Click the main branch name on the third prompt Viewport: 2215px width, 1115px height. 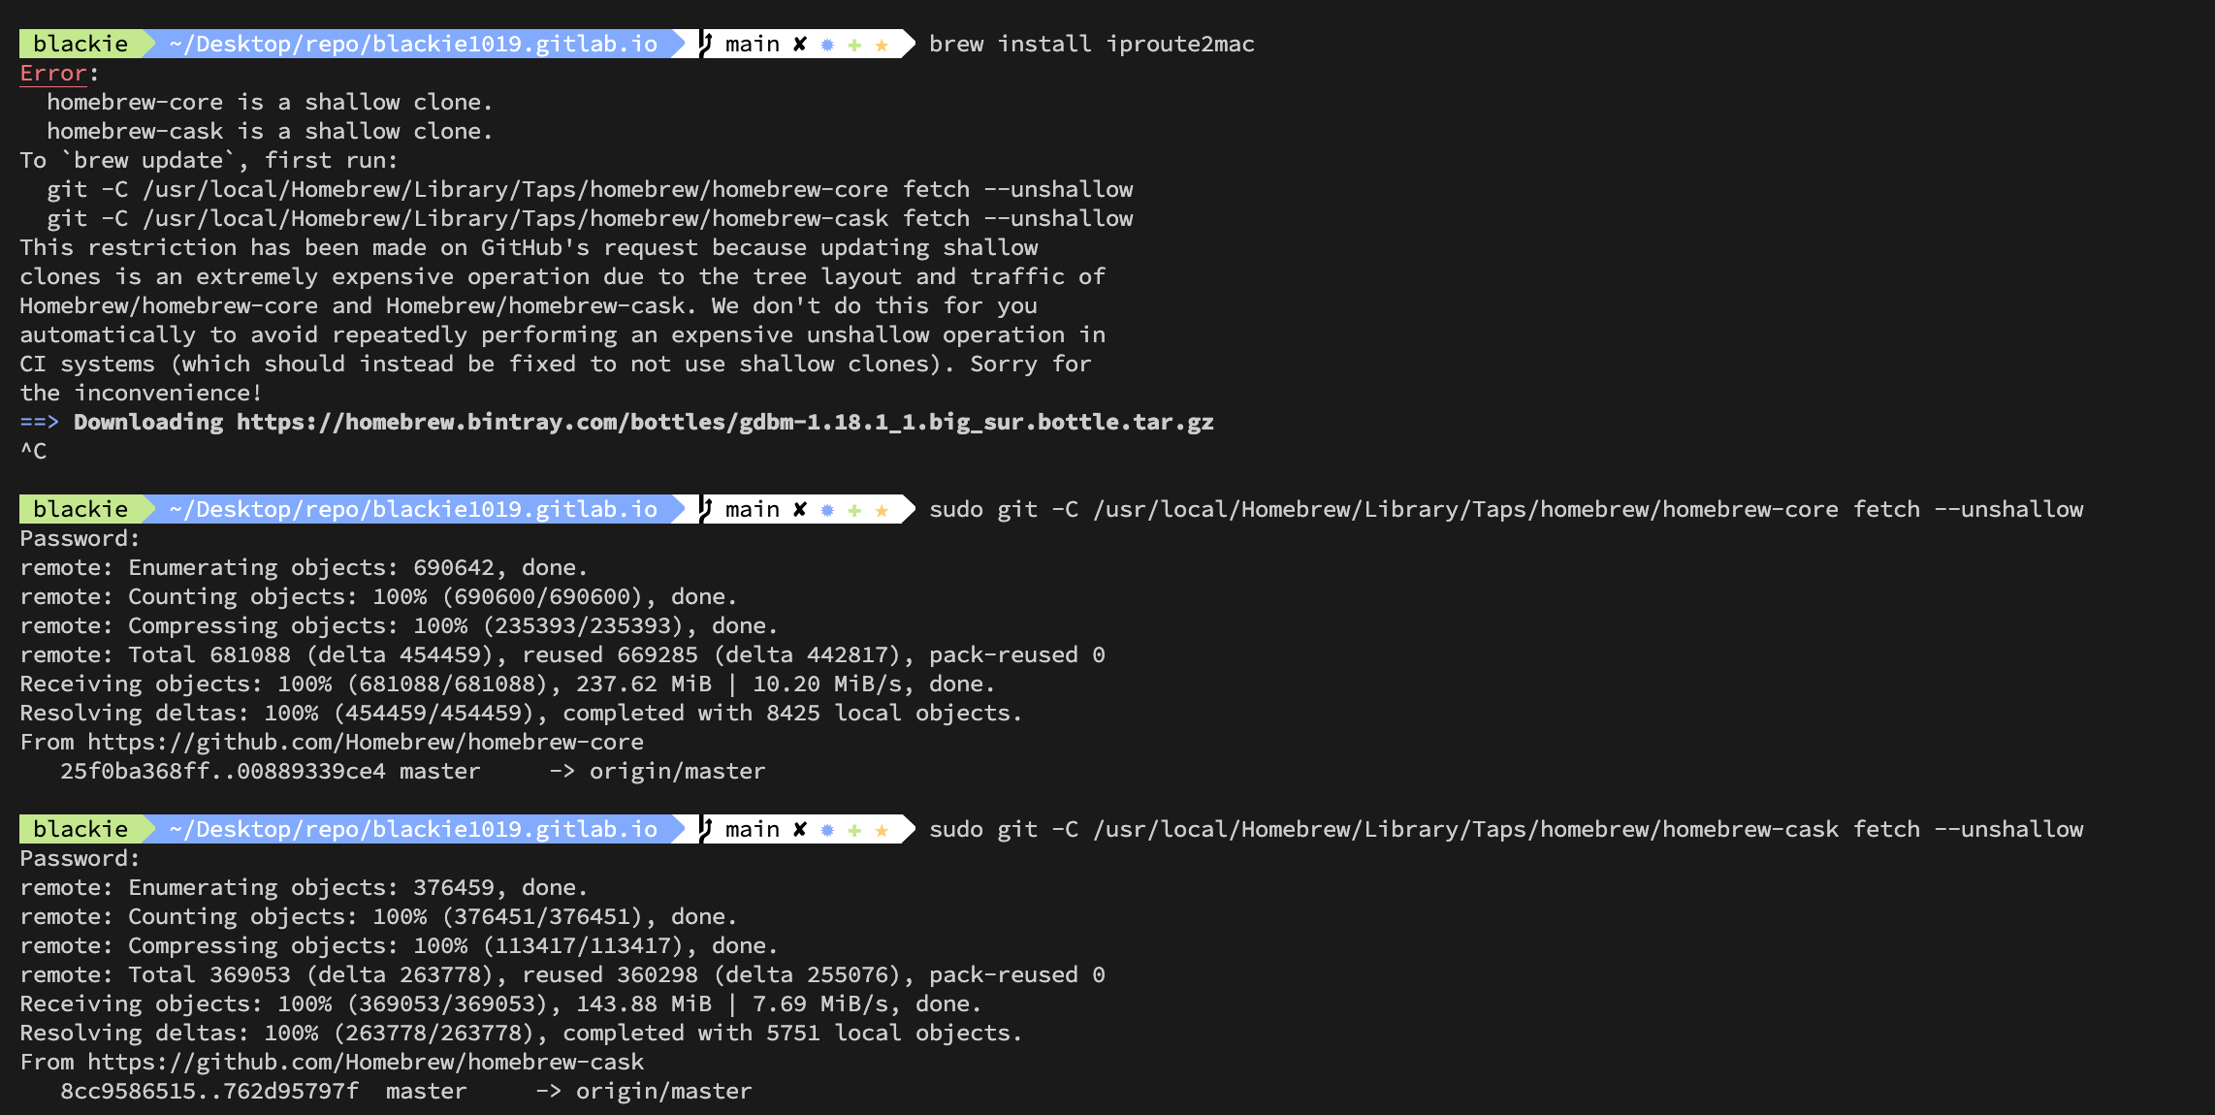point(753,829)
